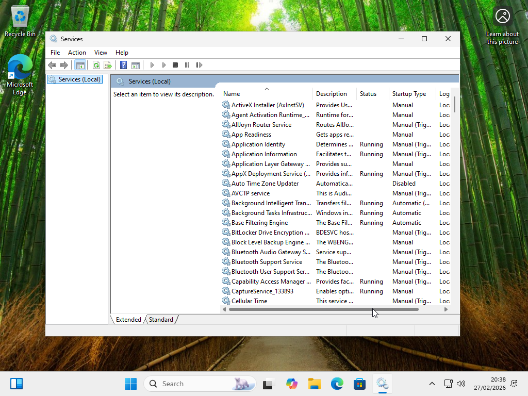Sort by the Description column header
The width and height of the screenshot is (528, 396).
click(x=335, y=94)
